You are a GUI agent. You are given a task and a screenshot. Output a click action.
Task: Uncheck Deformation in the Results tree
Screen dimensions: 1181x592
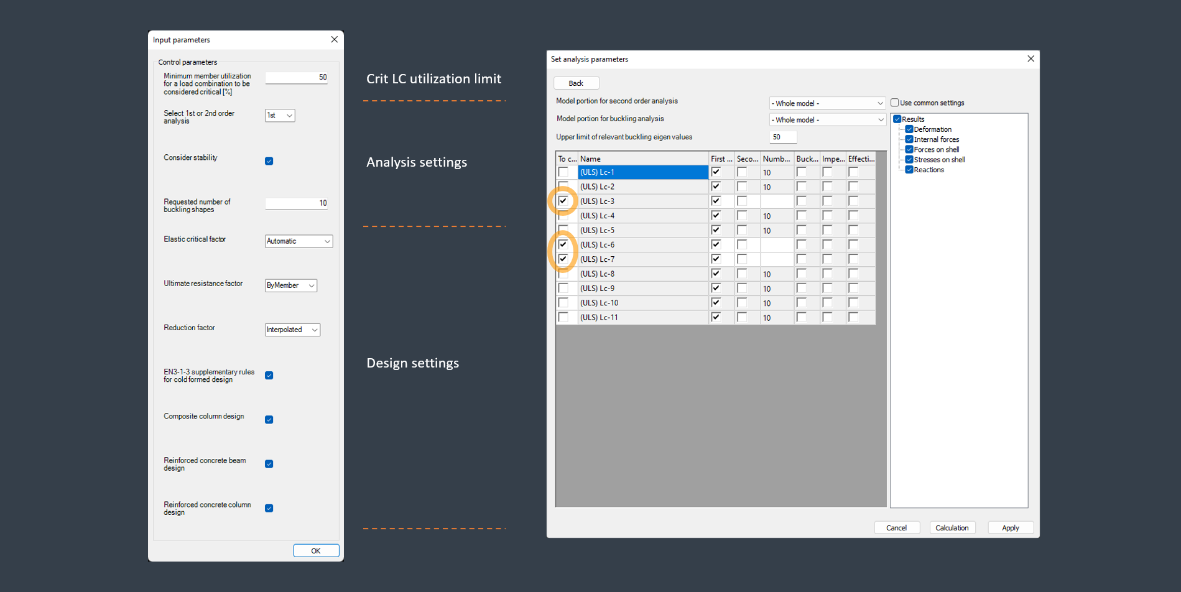pyautogui.click(x=909, y=129)
